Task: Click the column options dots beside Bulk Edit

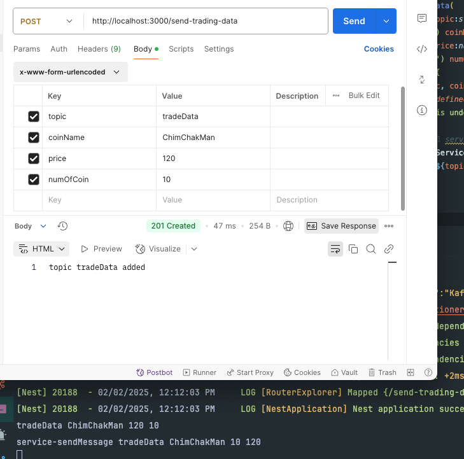Action: pos(336,95)
